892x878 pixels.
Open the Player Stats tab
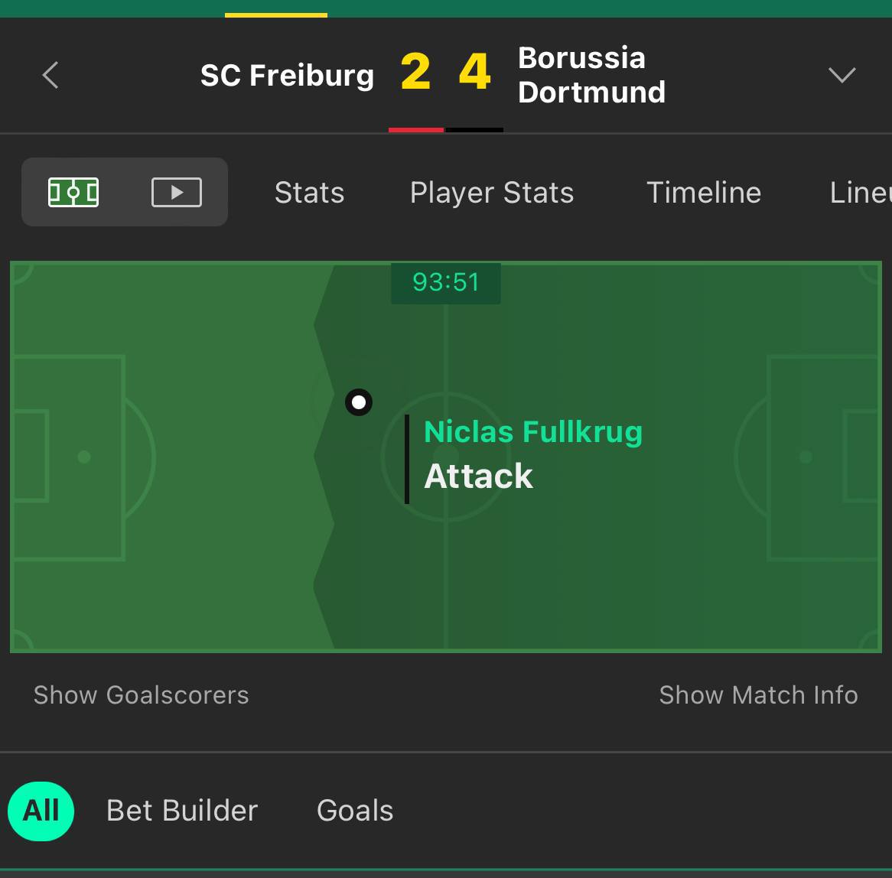(492, 193)
